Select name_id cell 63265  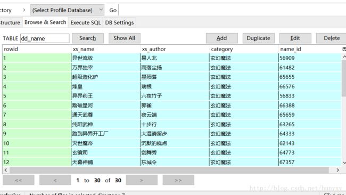(x=310, y=124)
